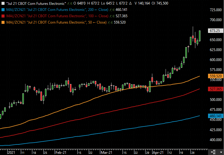Click the 527.365 value in the 100 MA header row
The image size is (224, 155).
click(121, 16)
